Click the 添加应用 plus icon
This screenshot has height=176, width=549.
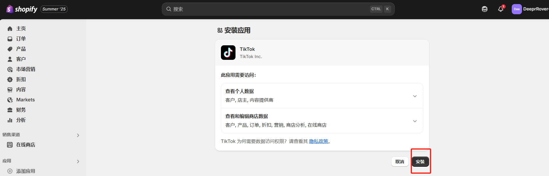tap(10, 171)
